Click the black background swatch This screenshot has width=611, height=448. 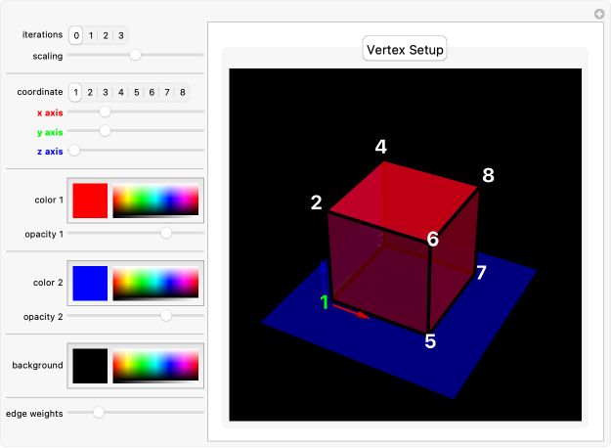pos(90,366)
